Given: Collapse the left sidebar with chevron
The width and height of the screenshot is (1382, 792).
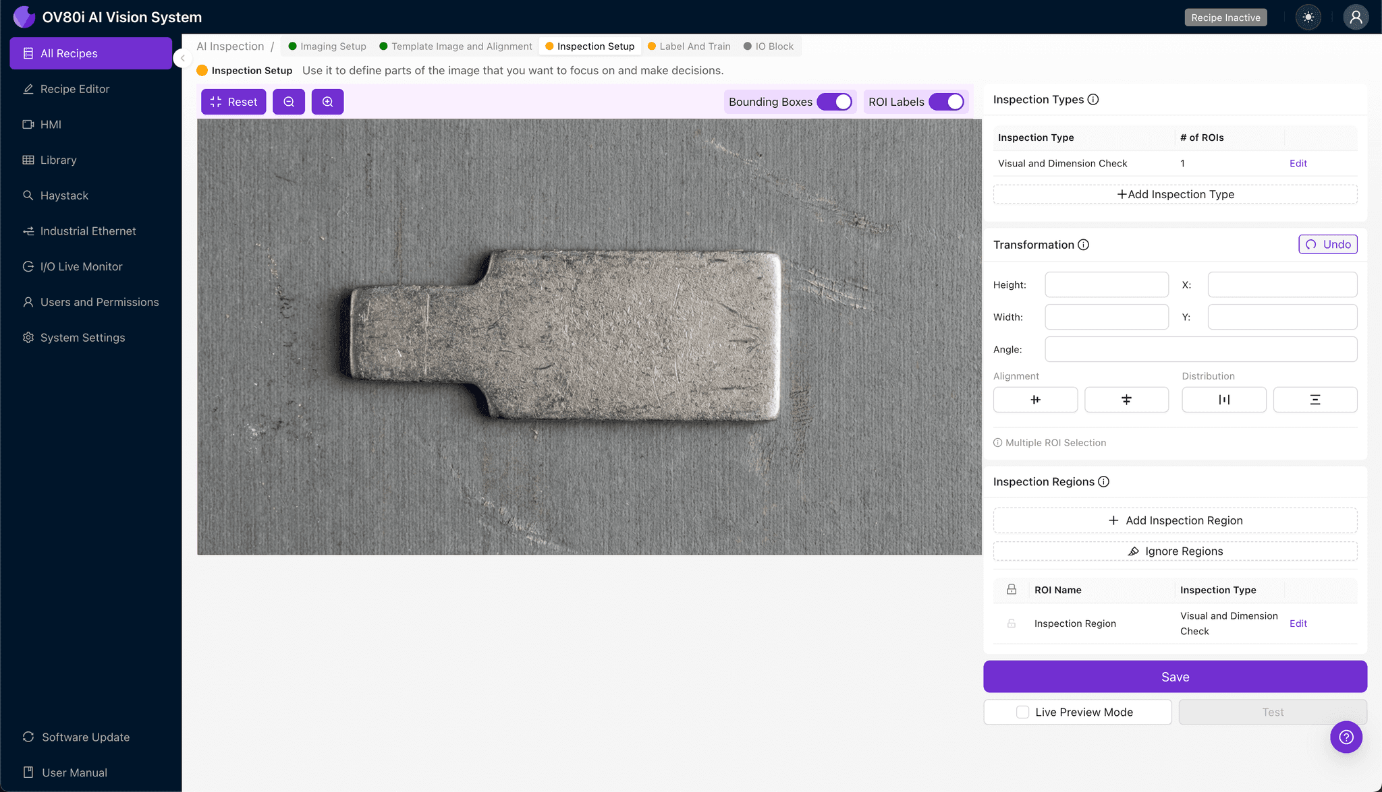Looking at the screenshot, I should click(182, 58).
